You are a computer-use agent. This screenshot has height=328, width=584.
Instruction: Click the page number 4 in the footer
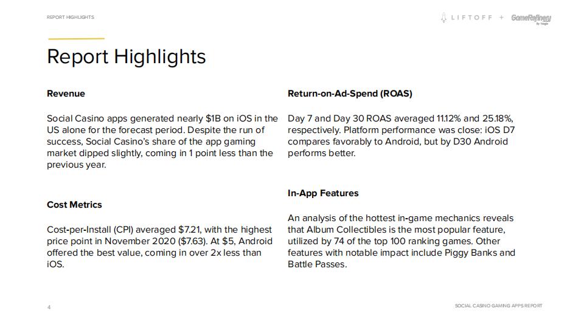49,307
